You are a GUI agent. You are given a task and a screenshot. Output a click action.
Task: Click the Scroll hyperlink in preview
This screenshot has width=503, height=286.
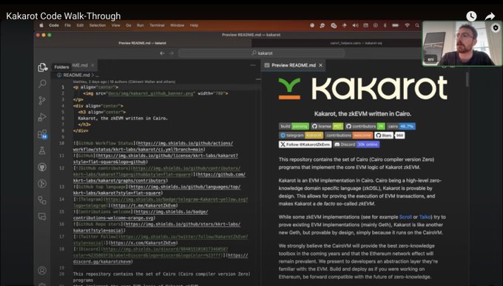click(x=405, y=217)
